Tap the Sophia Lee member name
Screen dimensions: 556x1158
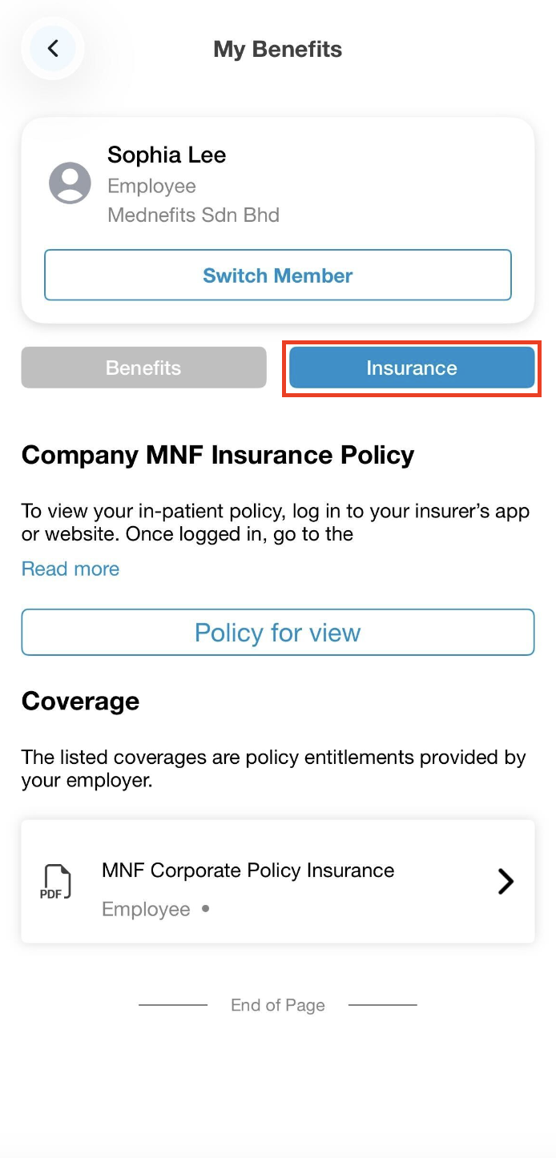tap(167, 155)
